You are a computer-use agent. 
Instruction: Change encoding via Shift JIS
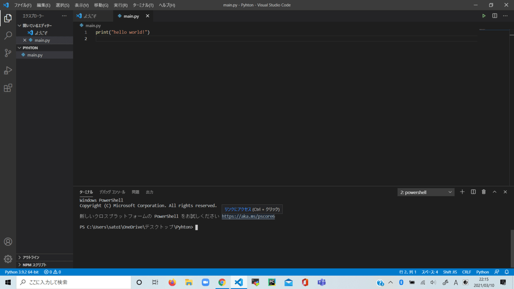click(x=450, y=272)
